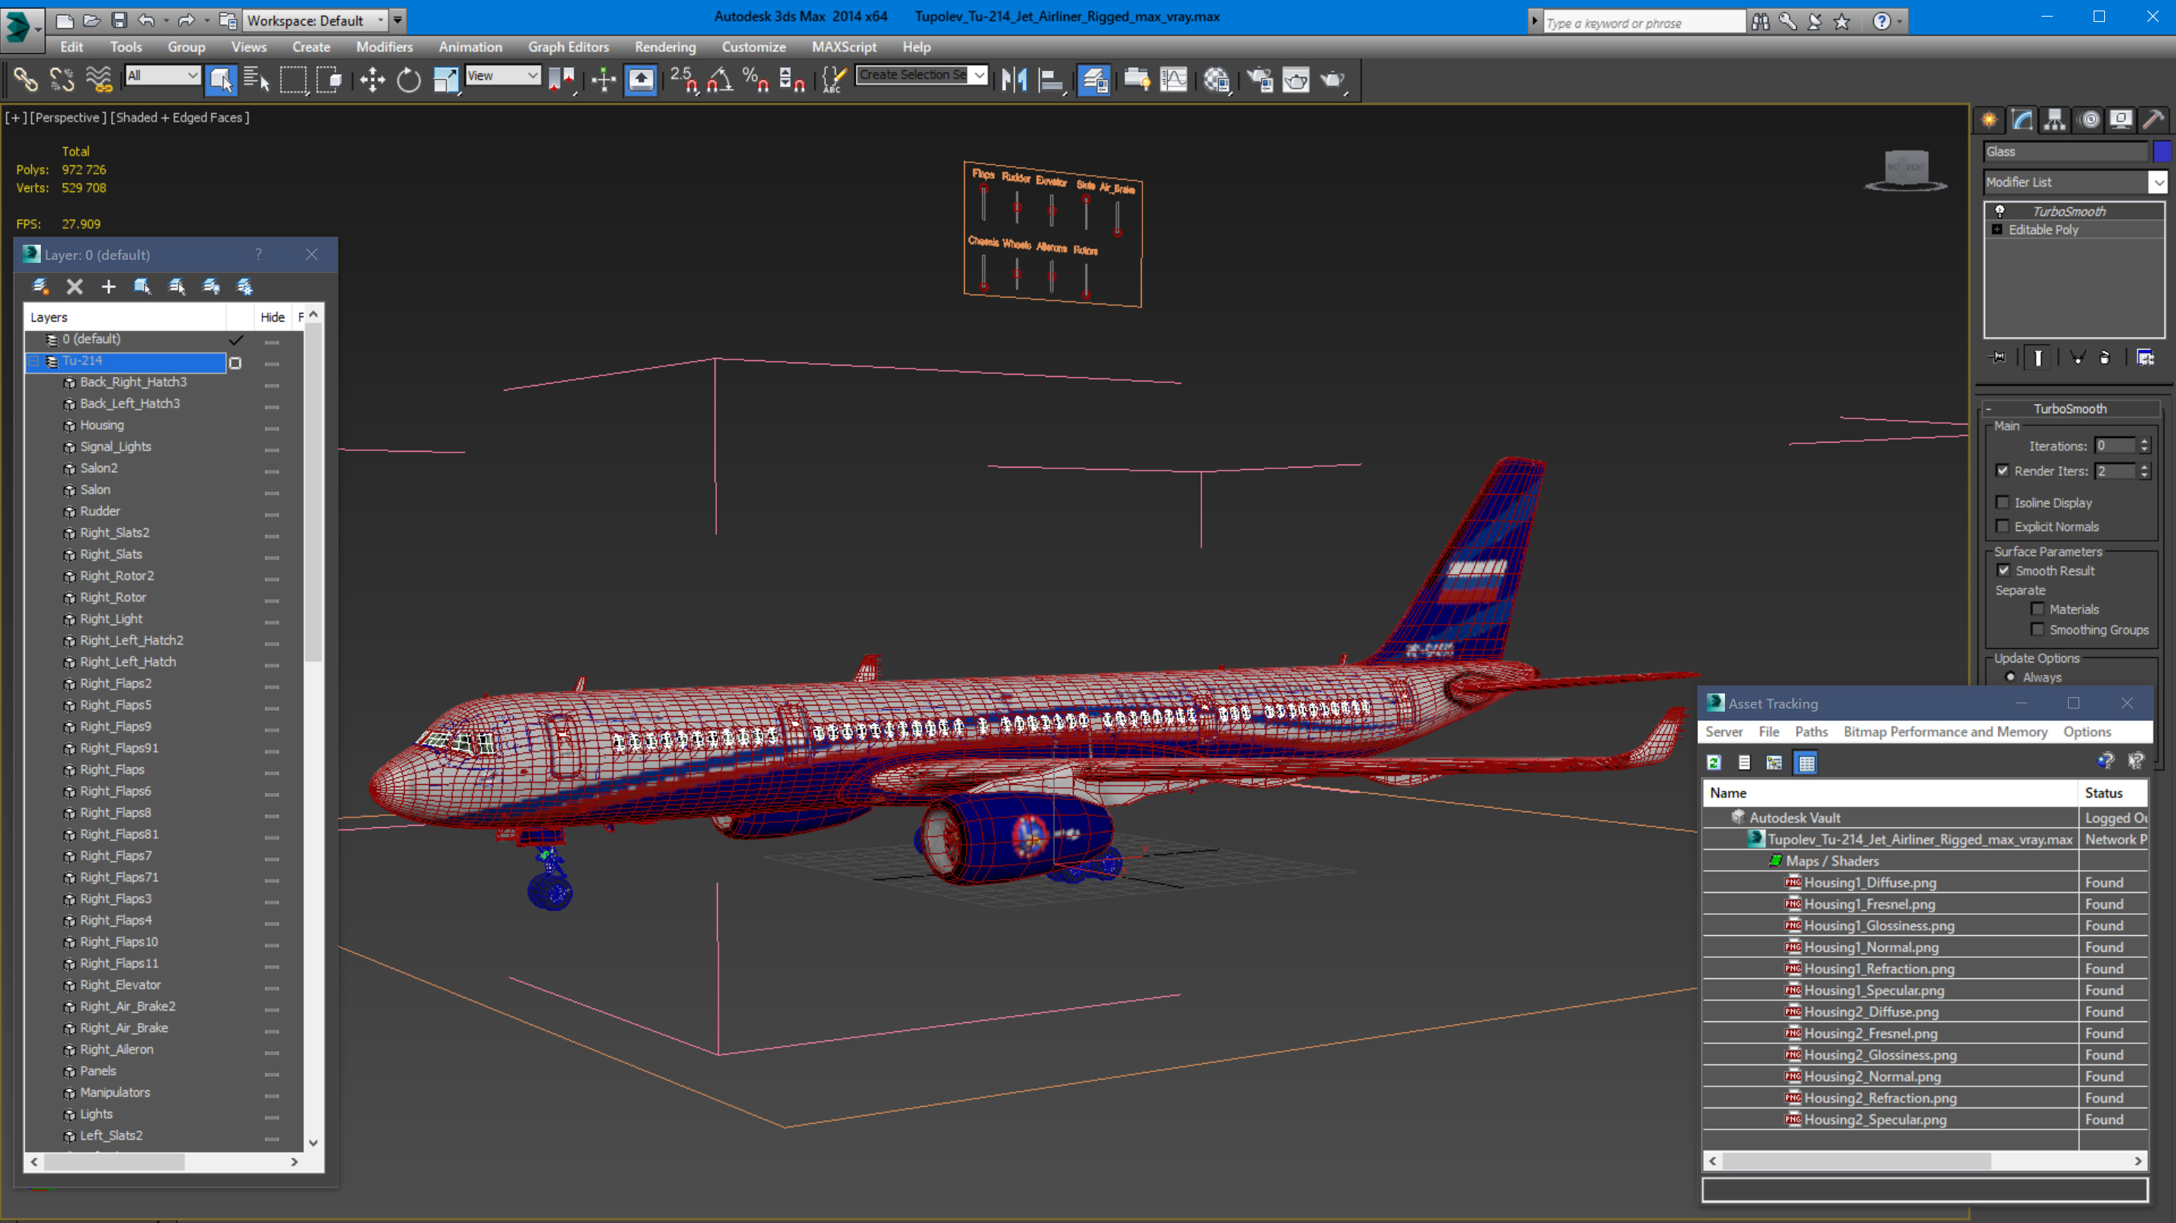The image size is (2176, 1223).
Task: Open Paths menu in Asset Tracking
Action: point(1810,731)
